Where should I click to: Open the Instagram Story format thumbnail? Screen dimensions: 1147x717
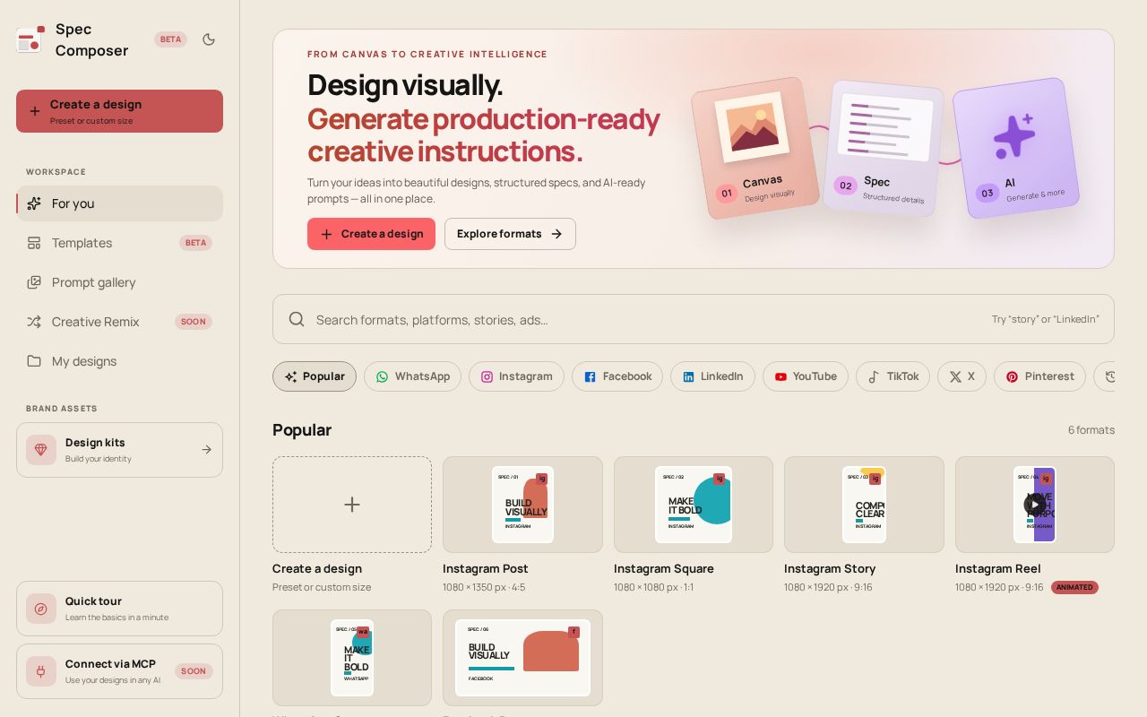(x=864, y=505)
